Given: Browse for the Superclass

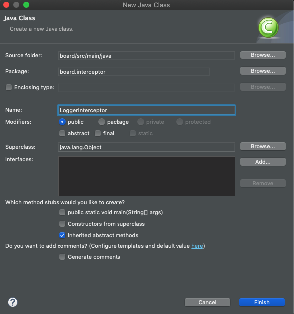Looking at the screenshot, I should click(x=263, y=146).
